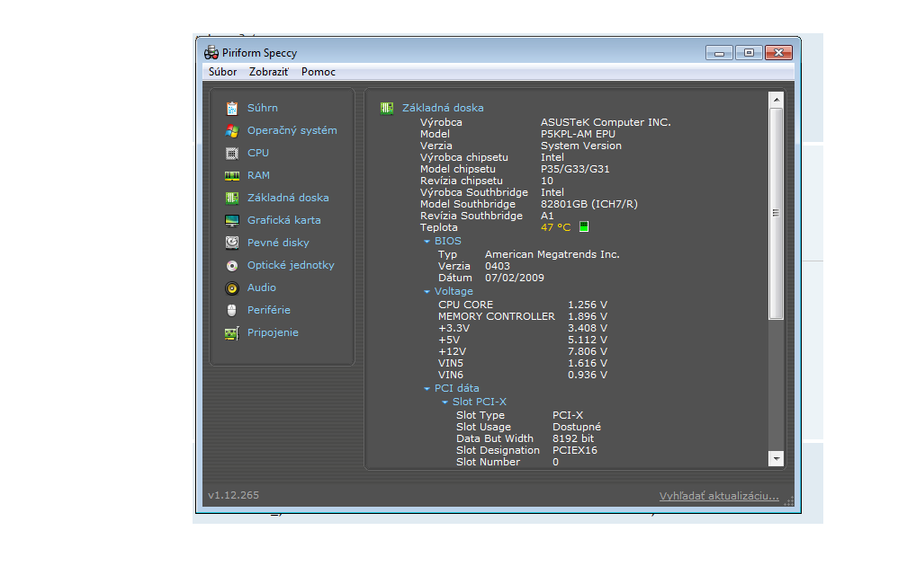Click the Periférie mouse icon
The width and height of the screenshot is (907, 566).
pyautogui.click(x=232, y=310)
